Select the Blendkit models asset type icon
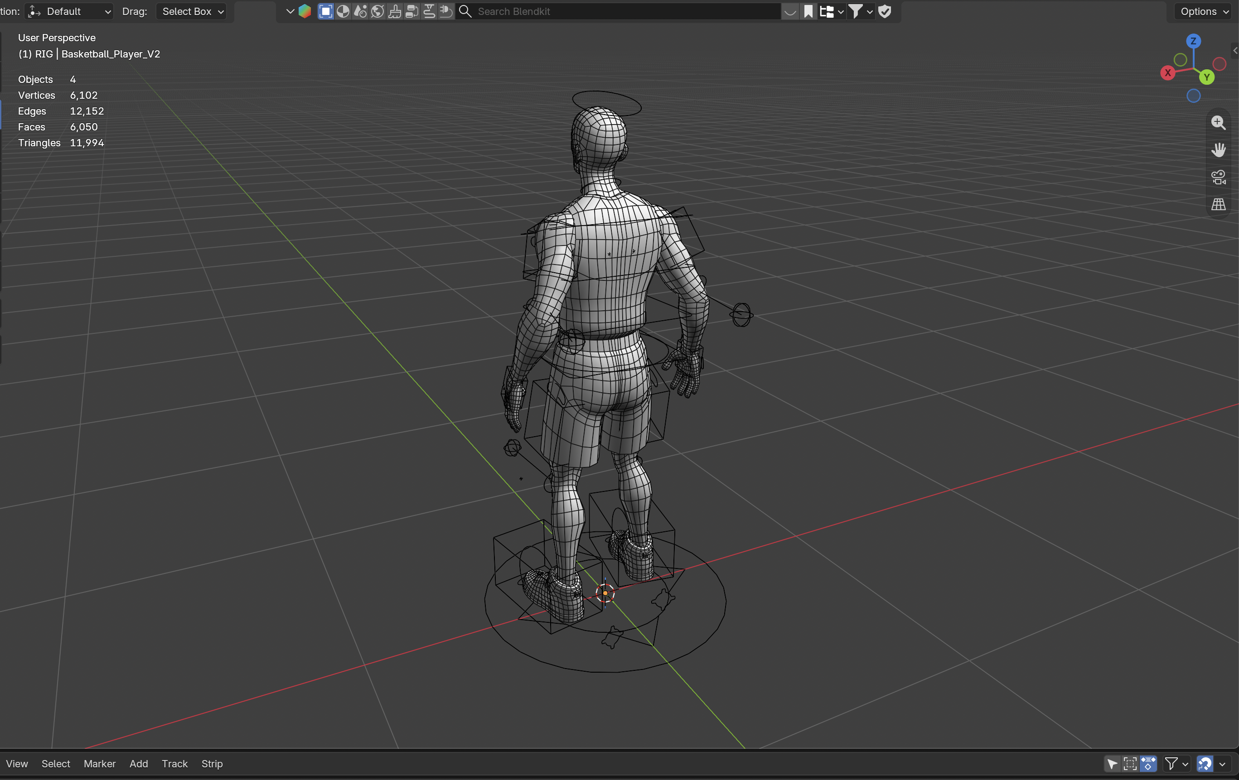 pyautogui.click(x=326, y=11)
